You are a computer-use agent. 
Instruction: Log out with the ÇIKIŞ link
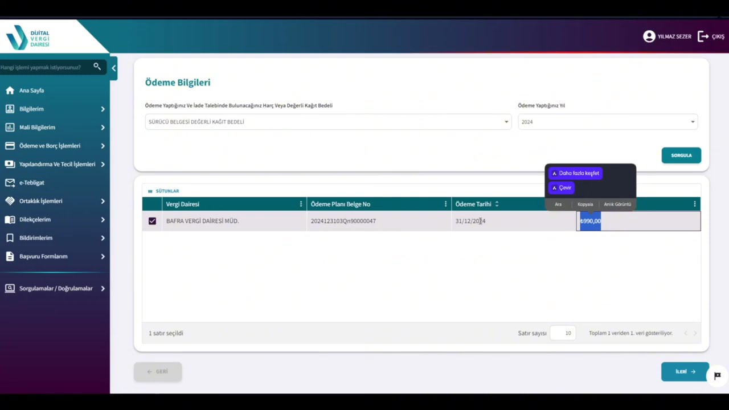tap(711, 36)
